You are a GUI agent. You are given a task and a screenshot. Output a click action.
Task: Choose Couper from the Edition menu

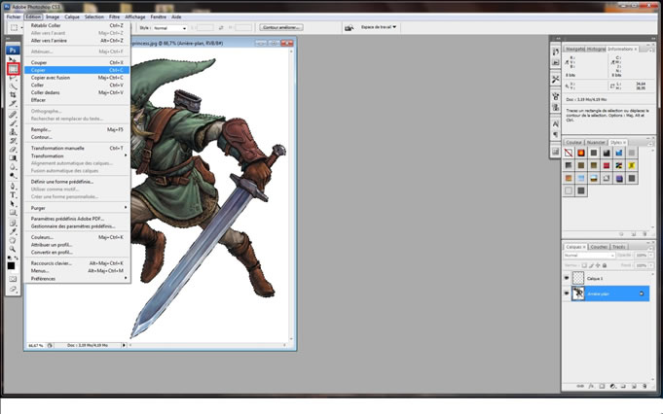point(77,62)
